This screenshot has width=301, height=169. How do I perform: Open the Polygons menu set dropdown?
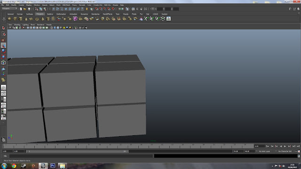click(9, 8)
